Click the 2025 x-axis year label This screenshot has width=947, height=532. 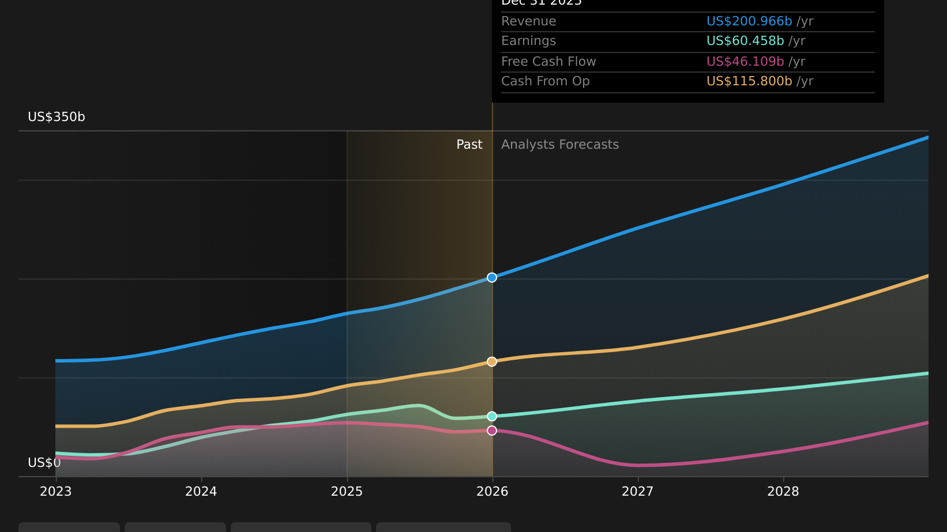pos(347,491)
